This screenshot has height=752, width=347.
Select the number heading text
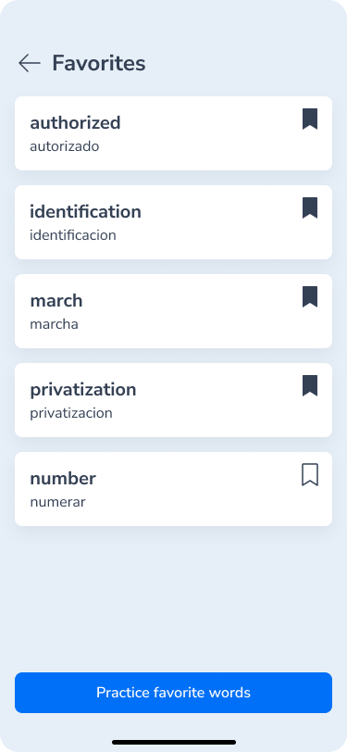tap(63, 479)
